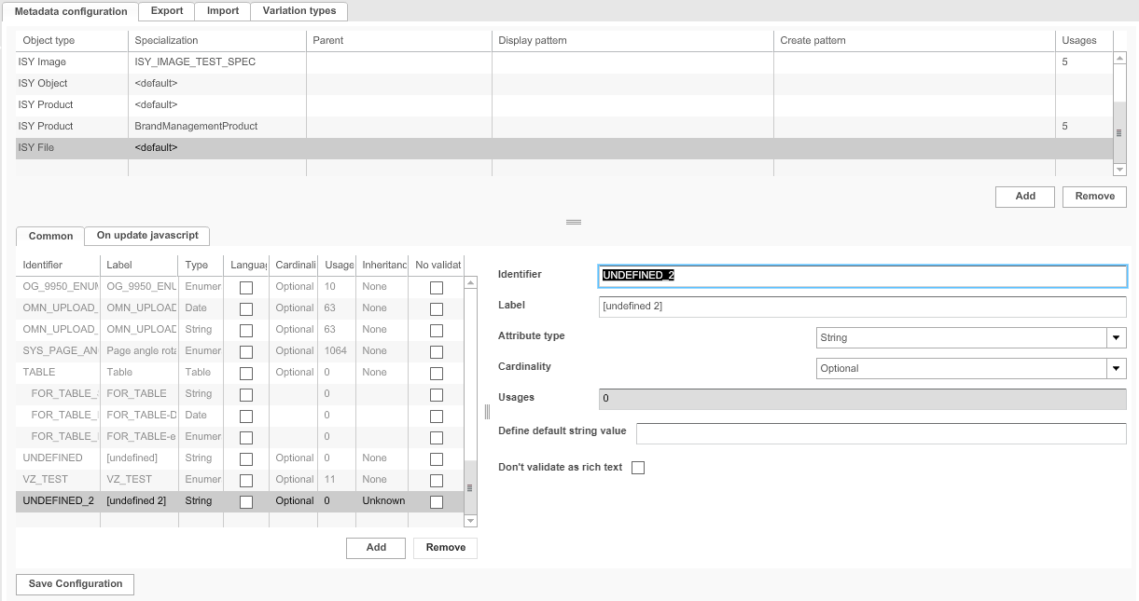Select the OG_9950_ENUM attribute row
Screen dimensions: 1139x601
(56, 286)
